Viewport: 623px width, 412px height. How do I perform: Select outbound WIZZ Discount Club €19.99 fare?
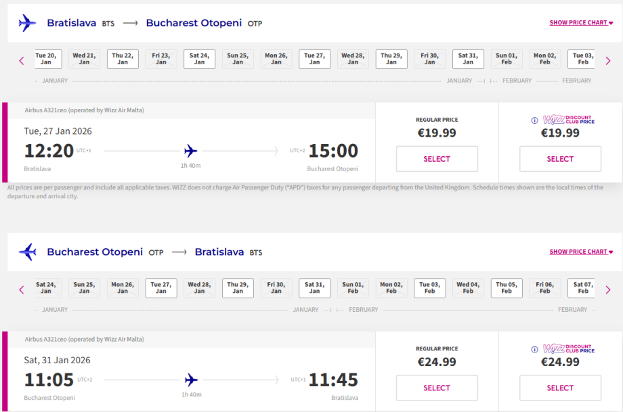[560, 159]
